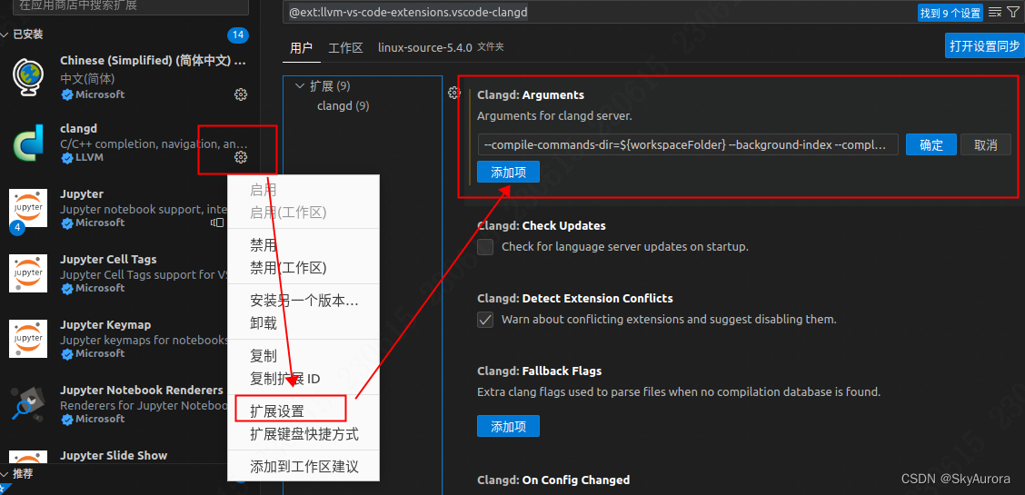The image size is (1025, 495).
Task: Choose 复制扩展 ID in context menu
Action: [x=285, y=378]
